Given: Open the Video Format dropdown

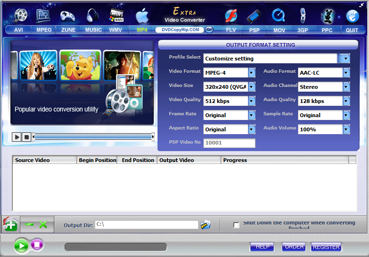Looking at the screenshot, I should (252, 73).
